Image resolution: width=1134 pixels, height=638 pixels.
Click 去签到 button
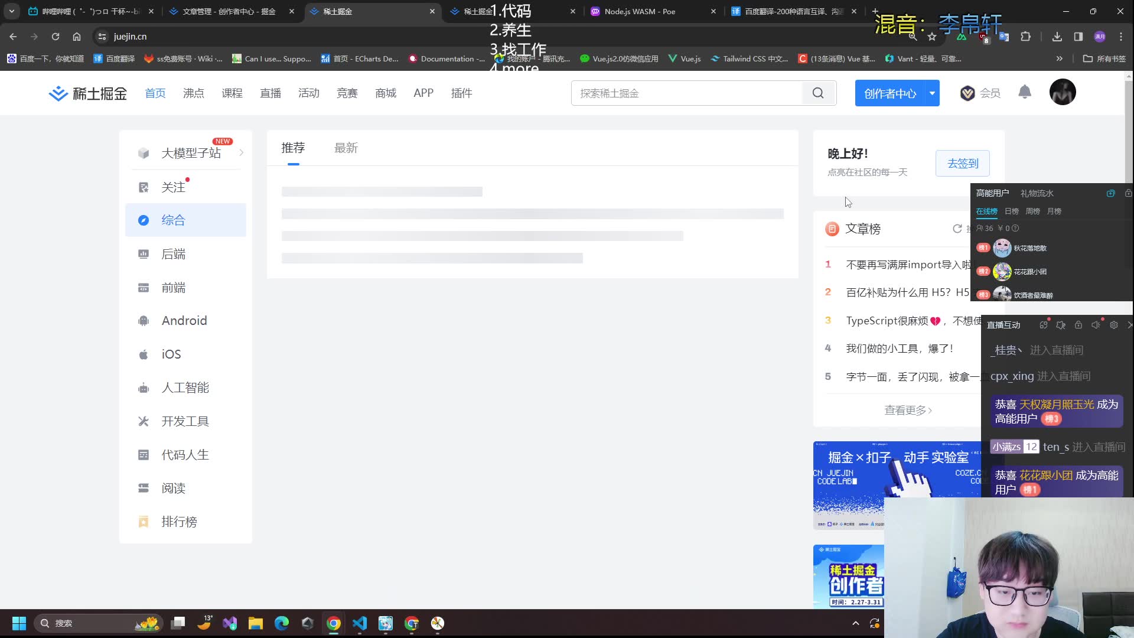(x=963, y=164)
